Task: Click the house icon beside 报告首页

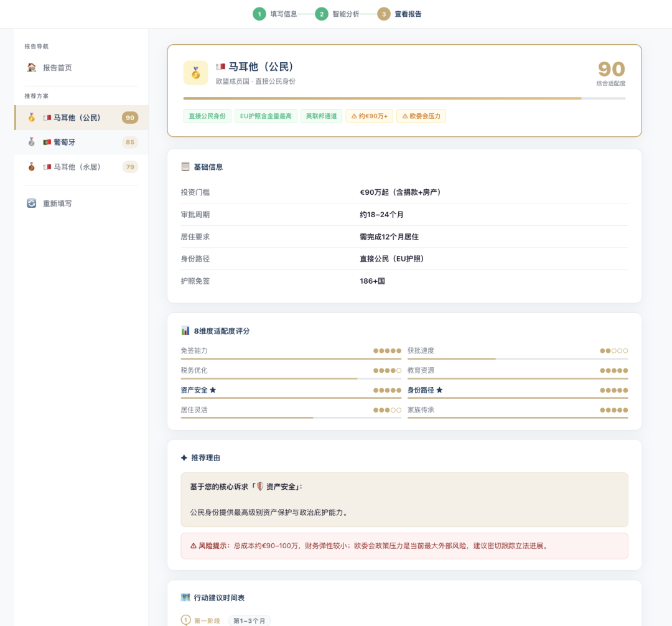Action: (31, 67)
